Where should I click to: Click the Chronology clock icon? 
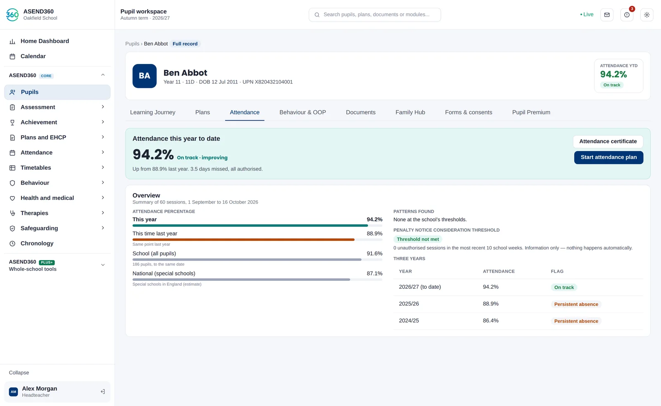[x=12, y=244]
